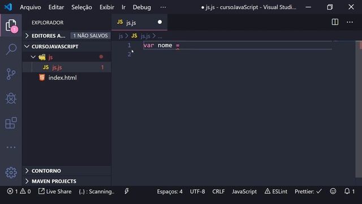The height and width of the screenshot is (204, 362).
Task: Open the Editar menu
Action: tap(56, 7)
